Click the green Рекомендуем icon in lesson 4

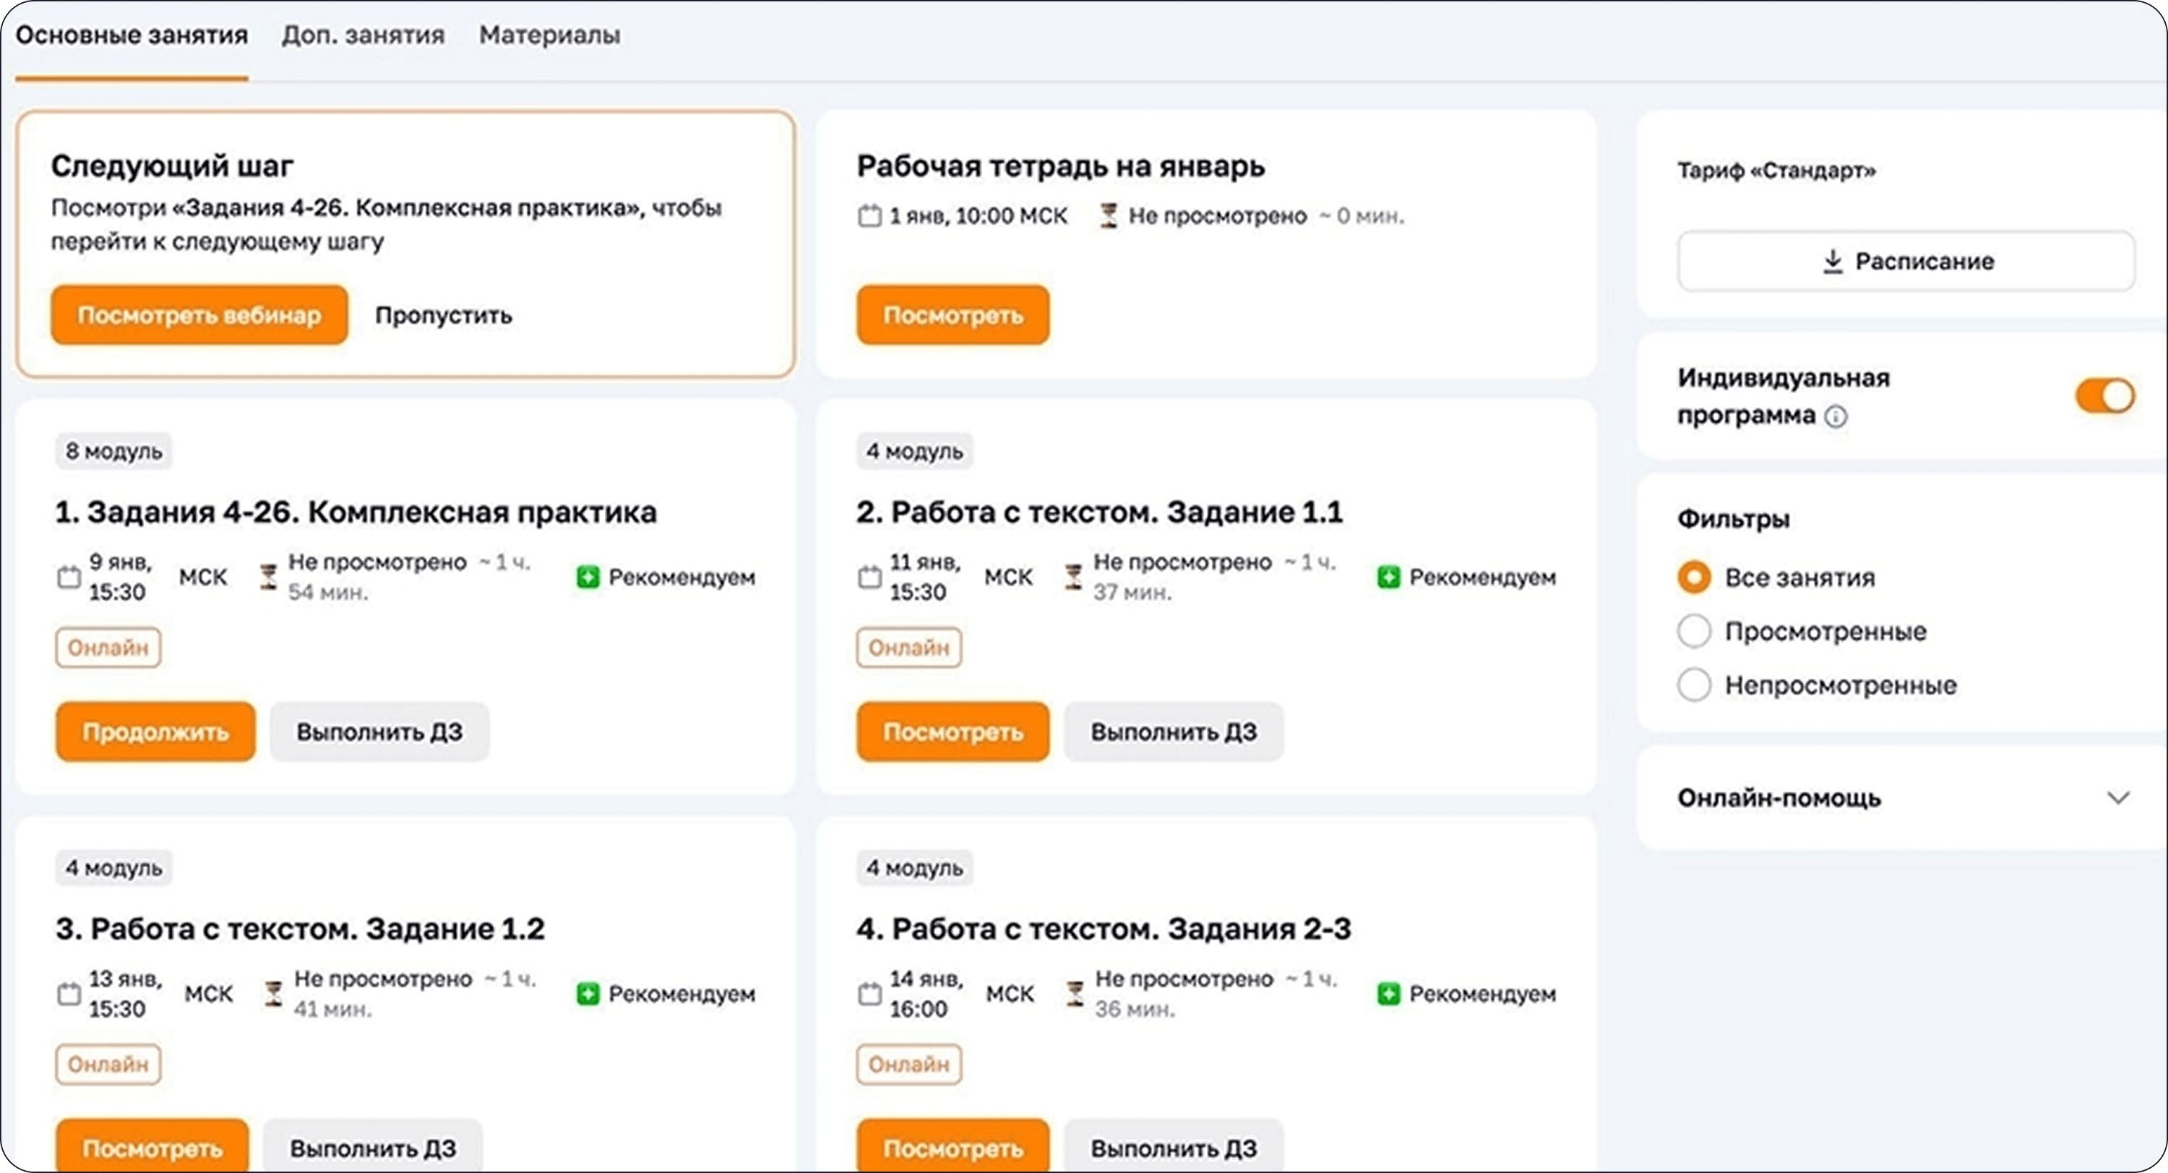point(1388,994)
